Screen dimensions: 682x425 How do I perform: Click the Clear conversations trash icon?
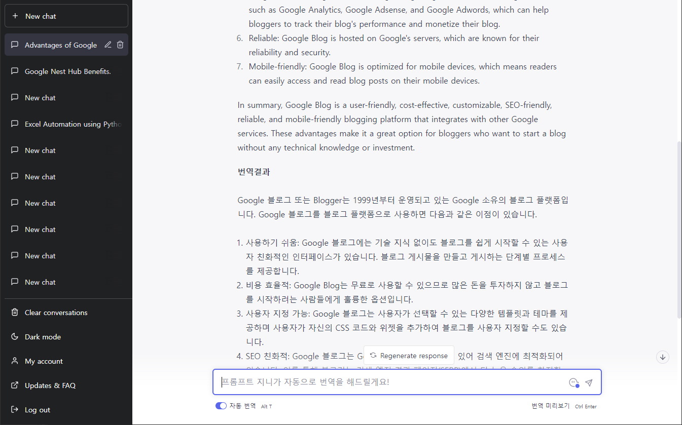point(15,312)
